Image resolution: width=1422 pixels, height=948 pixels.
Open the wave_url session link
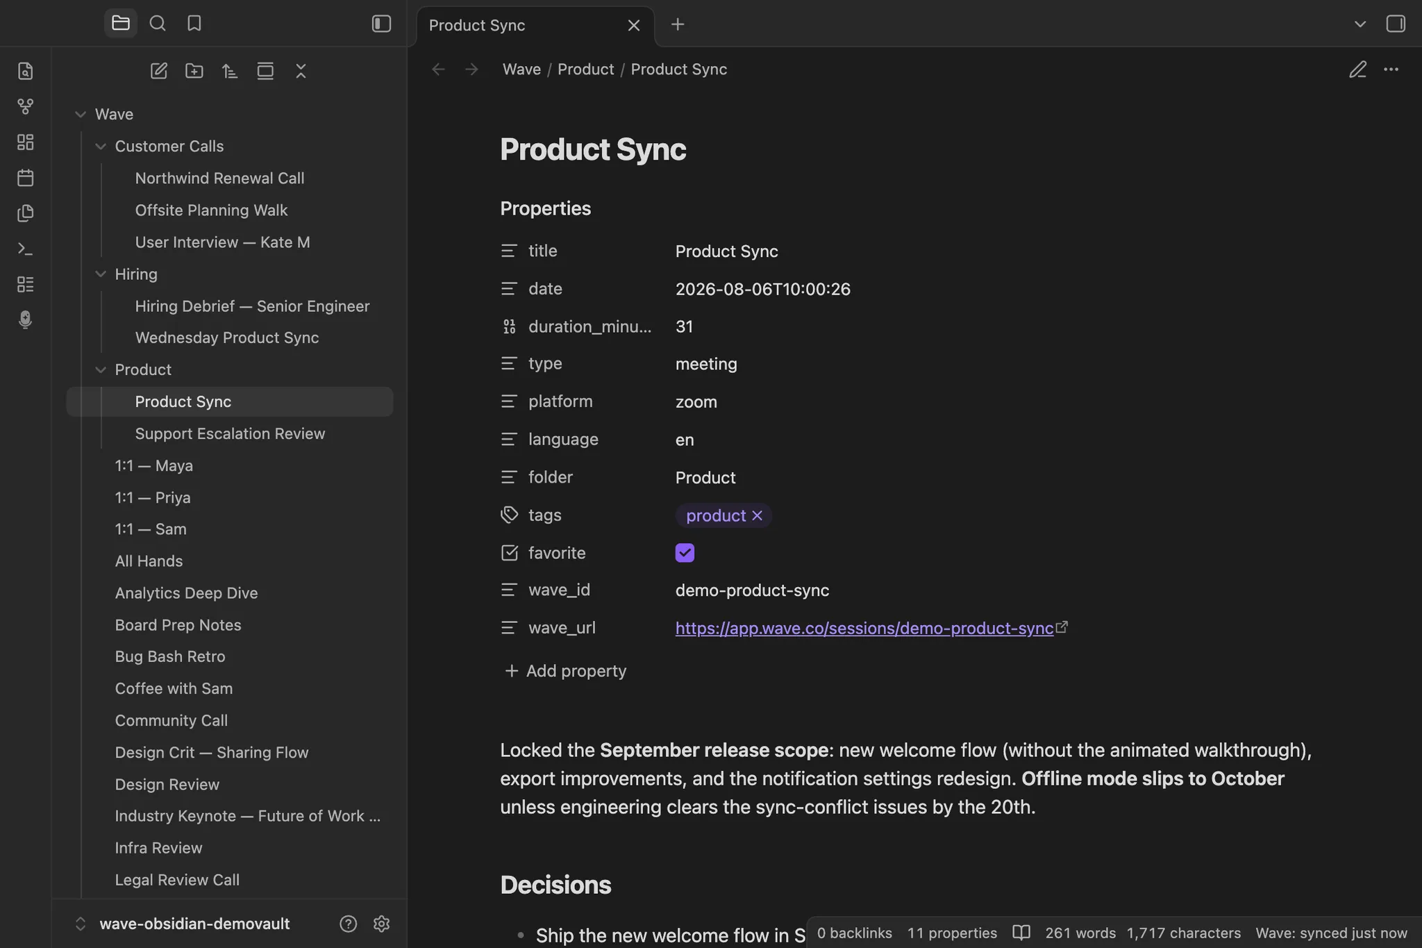click(864, 629)
